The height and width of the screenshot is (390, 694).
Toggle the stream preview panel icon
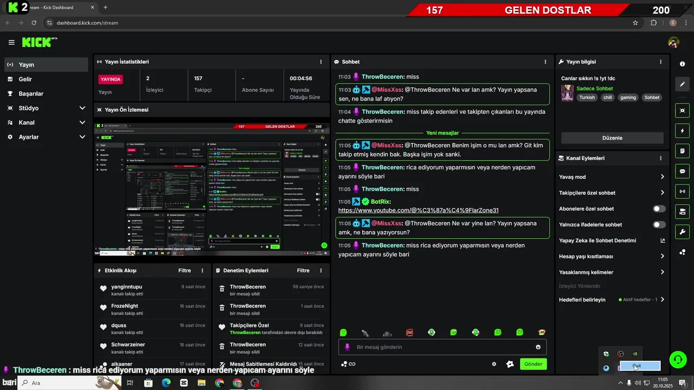682,110
